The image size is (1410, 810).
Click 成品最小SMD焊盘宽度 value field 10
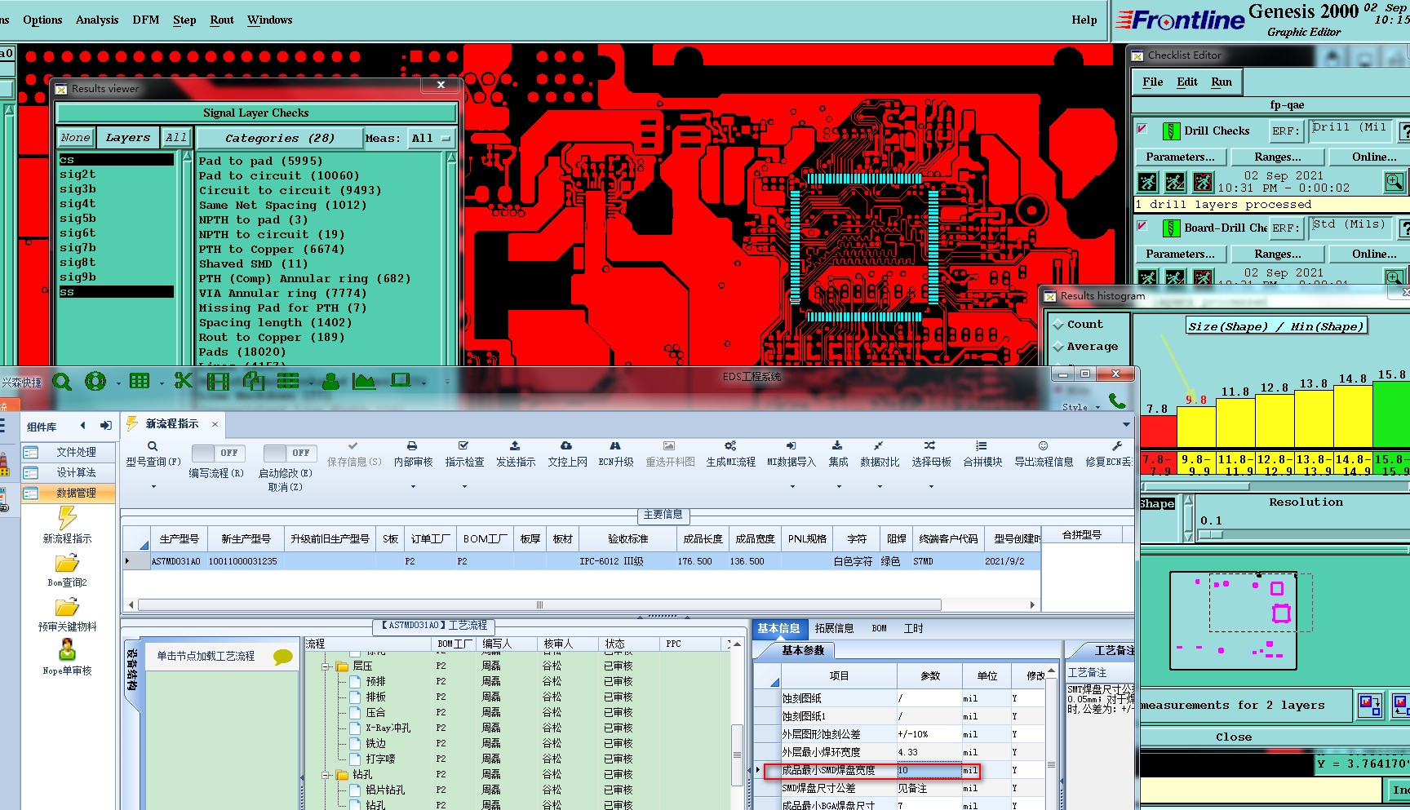tap(929, 770)
